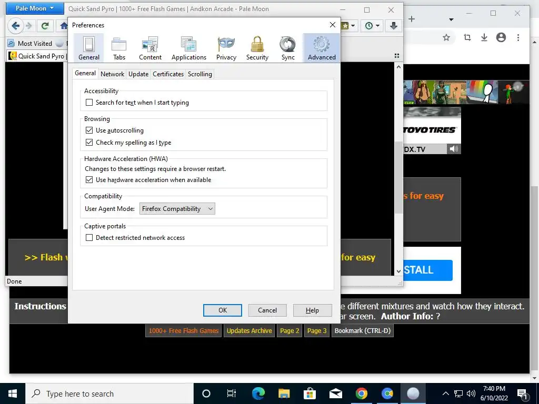Open the Sync preferences pane
This screenshot has width=539, height=404.
point(288,48)
